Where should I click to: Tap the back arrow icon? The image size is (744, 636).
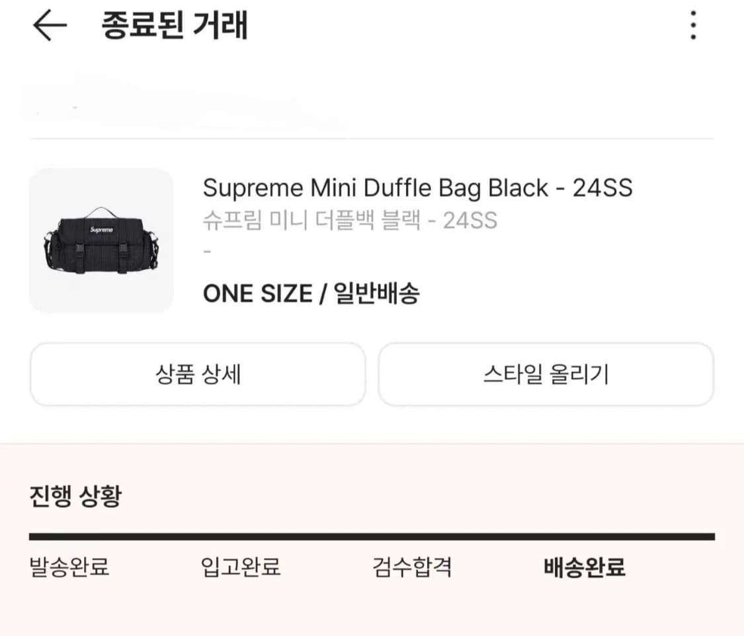tap(50, 26)
